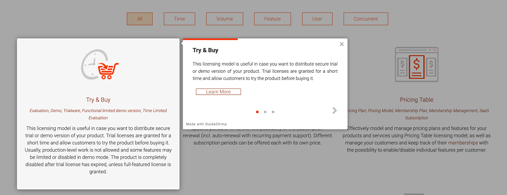Click the Try & Buy popup heading
Image resolution: width=507 pixels, height=195 pixels.
[205, 51]
